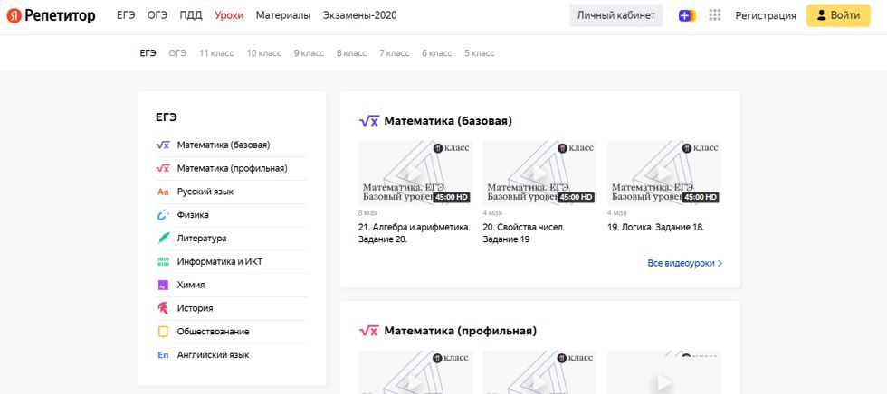Screen dimensions: 887x394
Task: Open the Экзамены-2020 menu item
Action: click(360, 15)
